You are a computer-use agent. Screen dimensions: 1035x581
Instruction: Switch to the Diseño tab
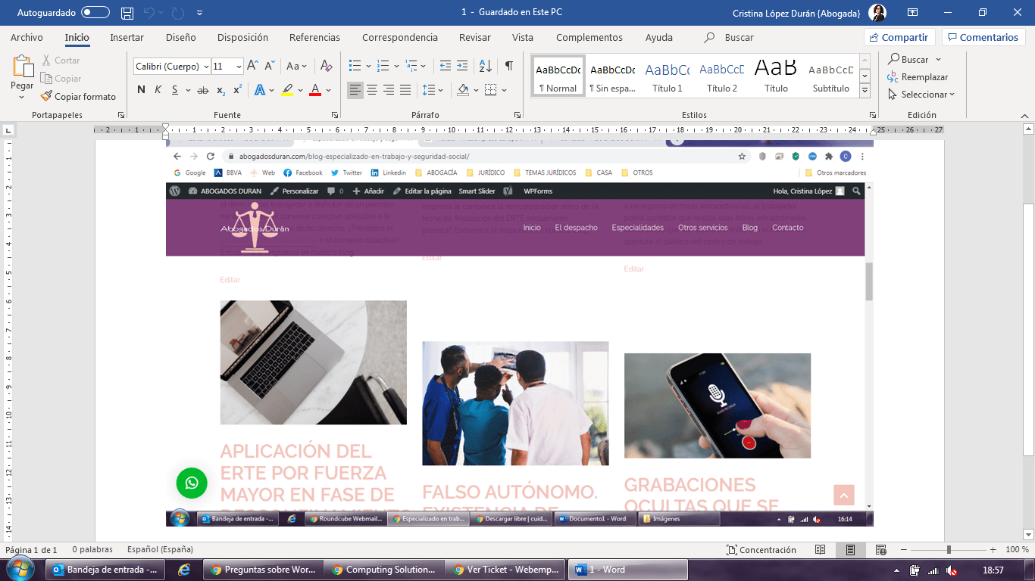tap(180, 37)
